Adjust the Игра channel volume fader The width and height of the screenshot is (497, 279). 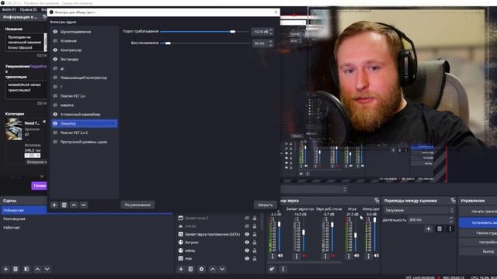pos(356,236)
